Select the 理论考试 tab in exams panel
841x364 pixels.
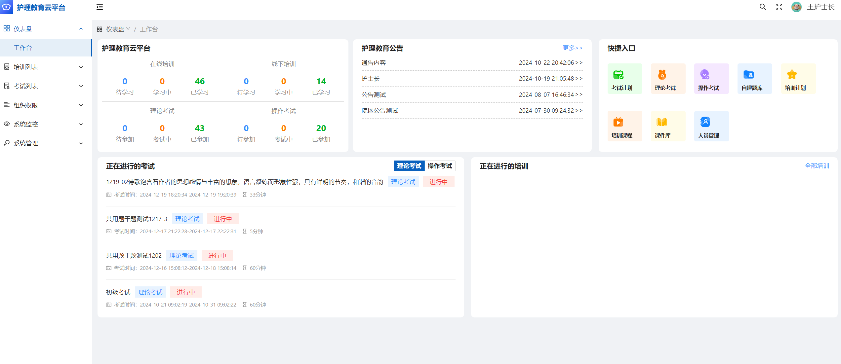click(409, 166)
